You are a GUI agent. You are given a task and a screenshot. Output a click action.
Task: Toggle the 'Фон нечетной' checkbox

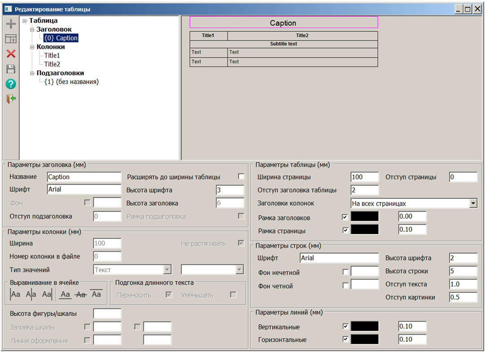[x=345, y=272]
